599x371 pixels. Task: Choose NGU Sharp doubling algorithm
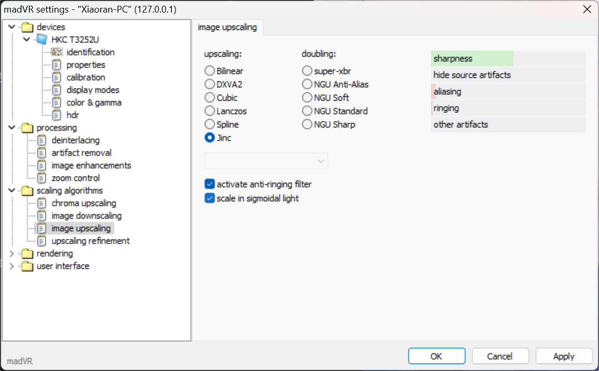coord(307,125)
